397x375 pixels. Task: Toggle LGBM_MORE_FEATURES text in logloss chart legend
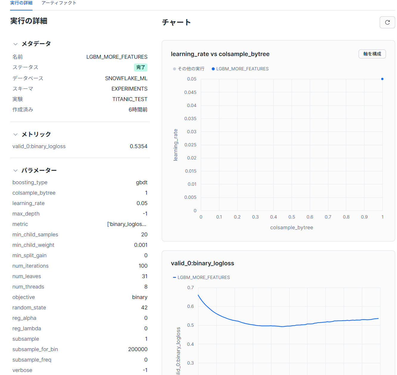204,278
